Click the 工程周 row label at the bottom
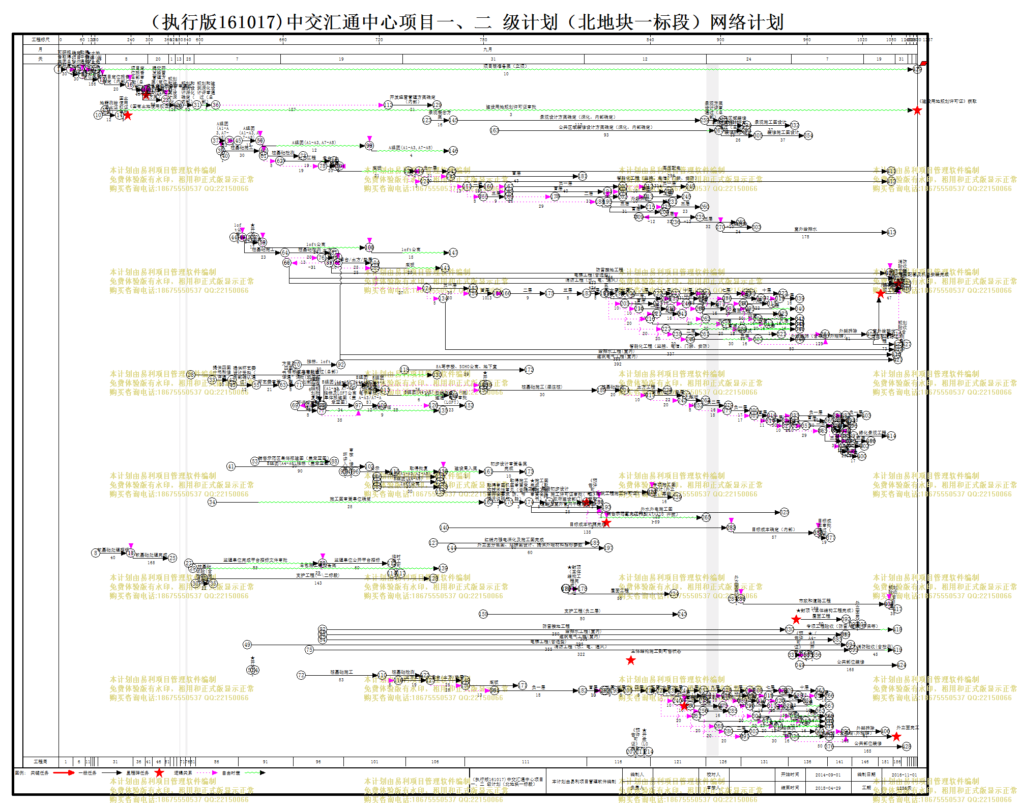The height and width of the screenshot is (803, 1017). click(41, 762)
